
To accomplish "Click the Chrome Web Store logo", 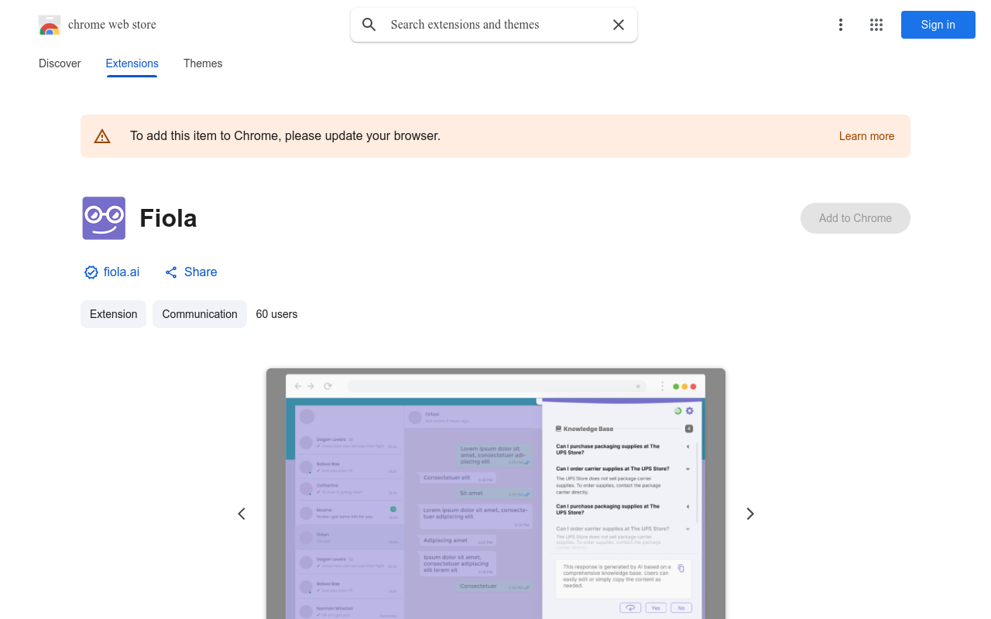I will coord(50,25).
